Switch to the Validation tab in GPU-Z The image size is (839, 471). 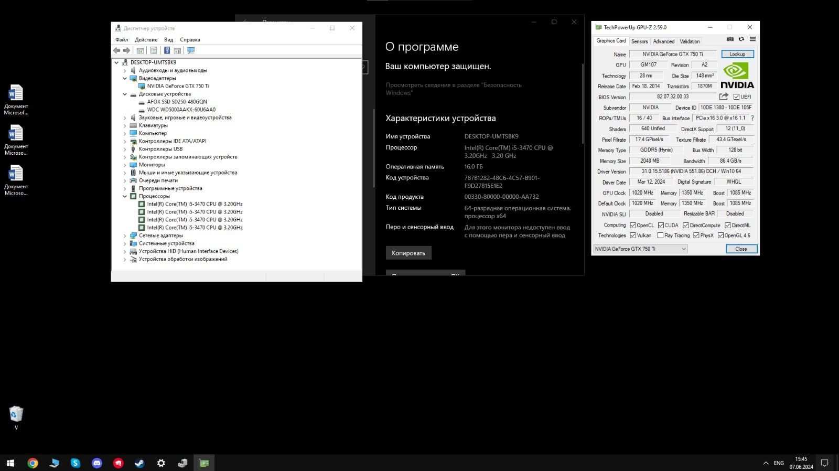pos(690,41)
